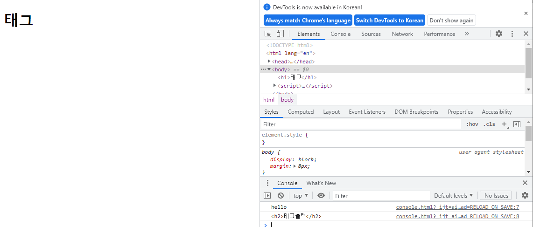533x227 pixels.
Task: Select the h1 태그 element line
Action: [297, 78]
